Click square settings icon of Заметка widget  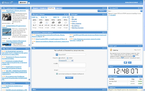pyautogui.click(x=138, y=88)
